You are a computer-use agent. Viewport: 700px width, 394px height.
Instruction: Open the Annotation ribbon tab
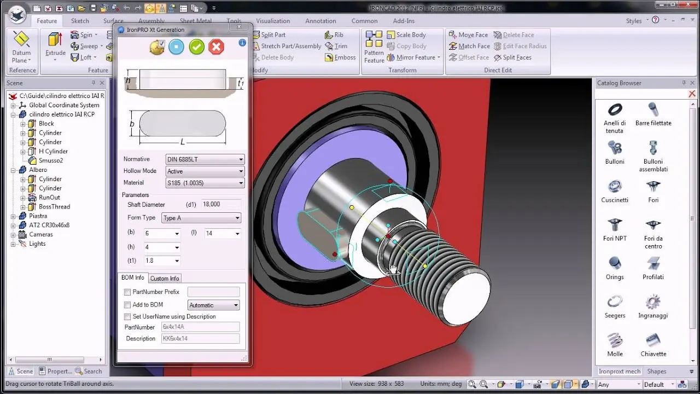coord(320,21)
